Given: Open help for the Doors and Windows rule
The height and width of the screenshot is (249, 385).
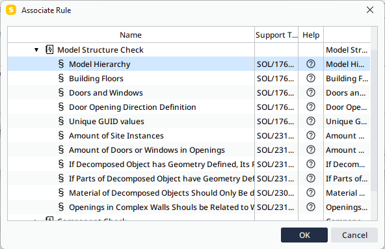Looking at the screenshot, I should [311, 92].
